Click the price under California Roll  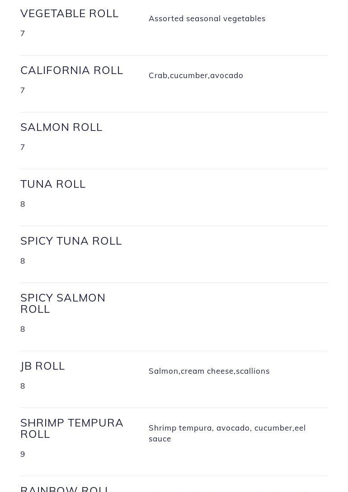tap(23, 90)
